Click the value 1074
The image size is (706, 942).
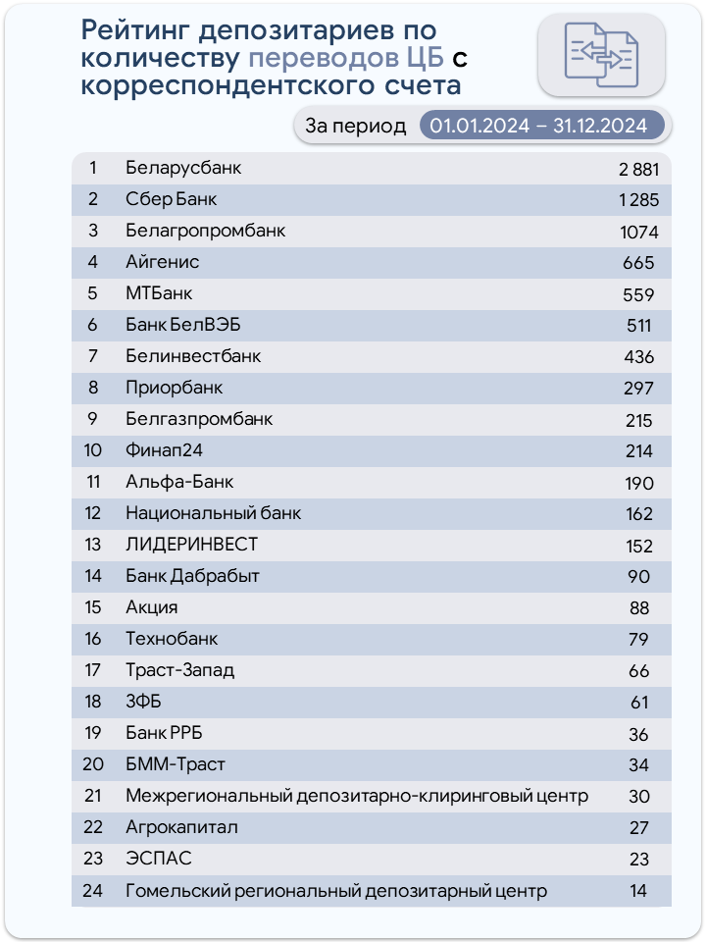[x=638, y=232]
